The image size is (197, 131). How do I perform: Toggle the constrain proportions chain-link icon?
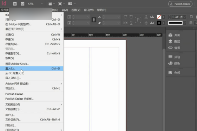pyautogui.click(x=93, y=20)
